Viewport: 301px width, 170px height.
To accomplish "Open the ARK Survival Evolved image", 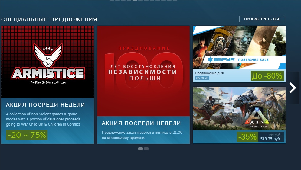I will [239, 108].
